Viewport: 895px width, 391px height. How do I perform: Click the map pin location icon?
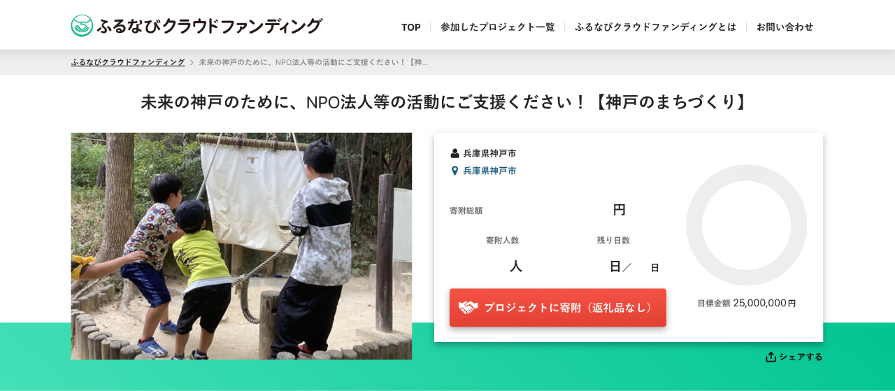point(454,171)
